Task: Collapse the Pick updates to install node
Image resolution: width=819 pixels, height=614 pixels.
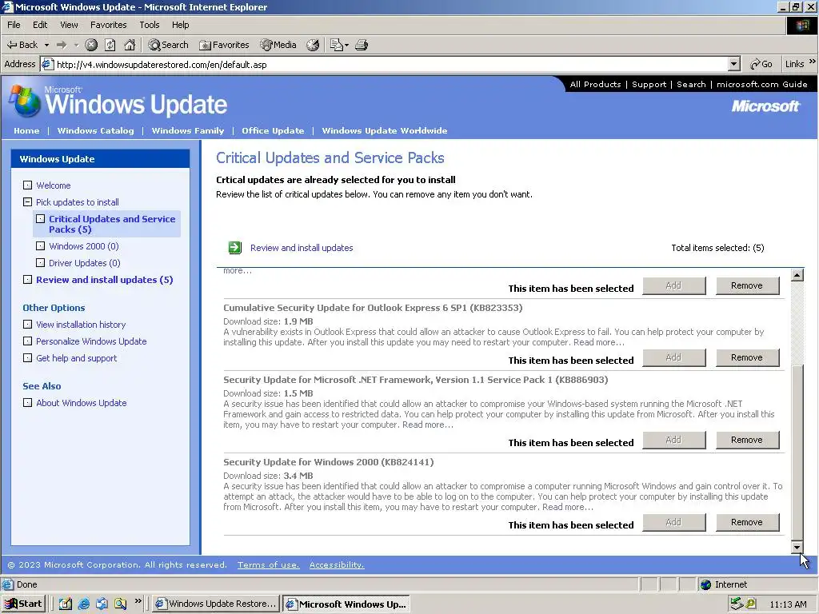Action: click(x=28, y=201)
